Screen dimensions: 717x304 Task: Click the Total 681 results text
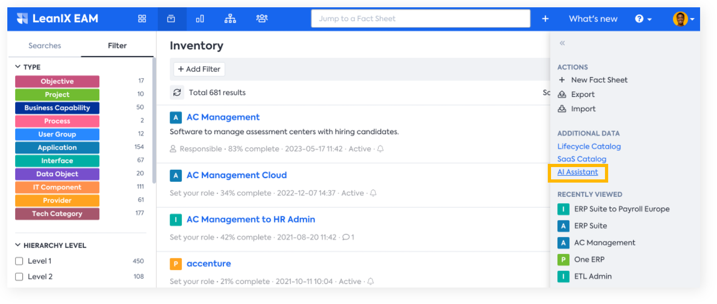point(217,93)
